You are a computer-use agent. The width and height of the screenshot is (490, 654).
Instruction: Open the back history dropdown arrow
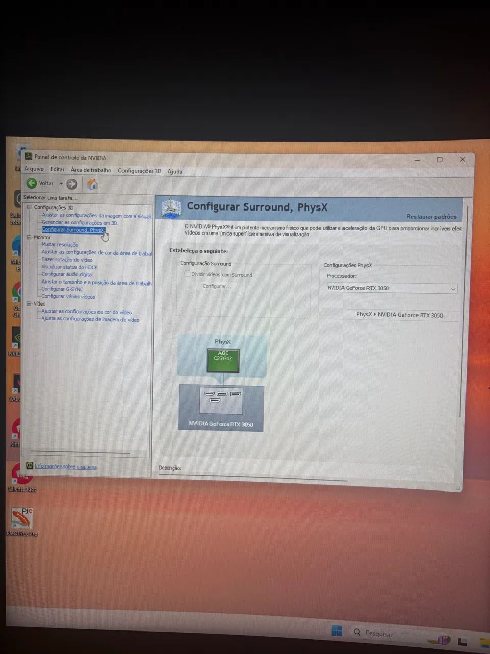(61, 183)
